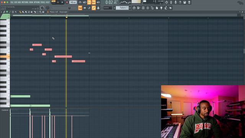Click the plus button beside Pattern 1
The height and width of the screenshot is (138, 245).
(130, 8)
